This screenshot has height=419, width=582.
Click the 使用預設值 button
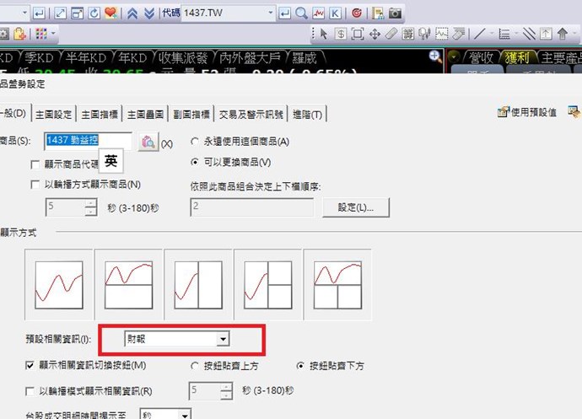[x=527, y=111]
